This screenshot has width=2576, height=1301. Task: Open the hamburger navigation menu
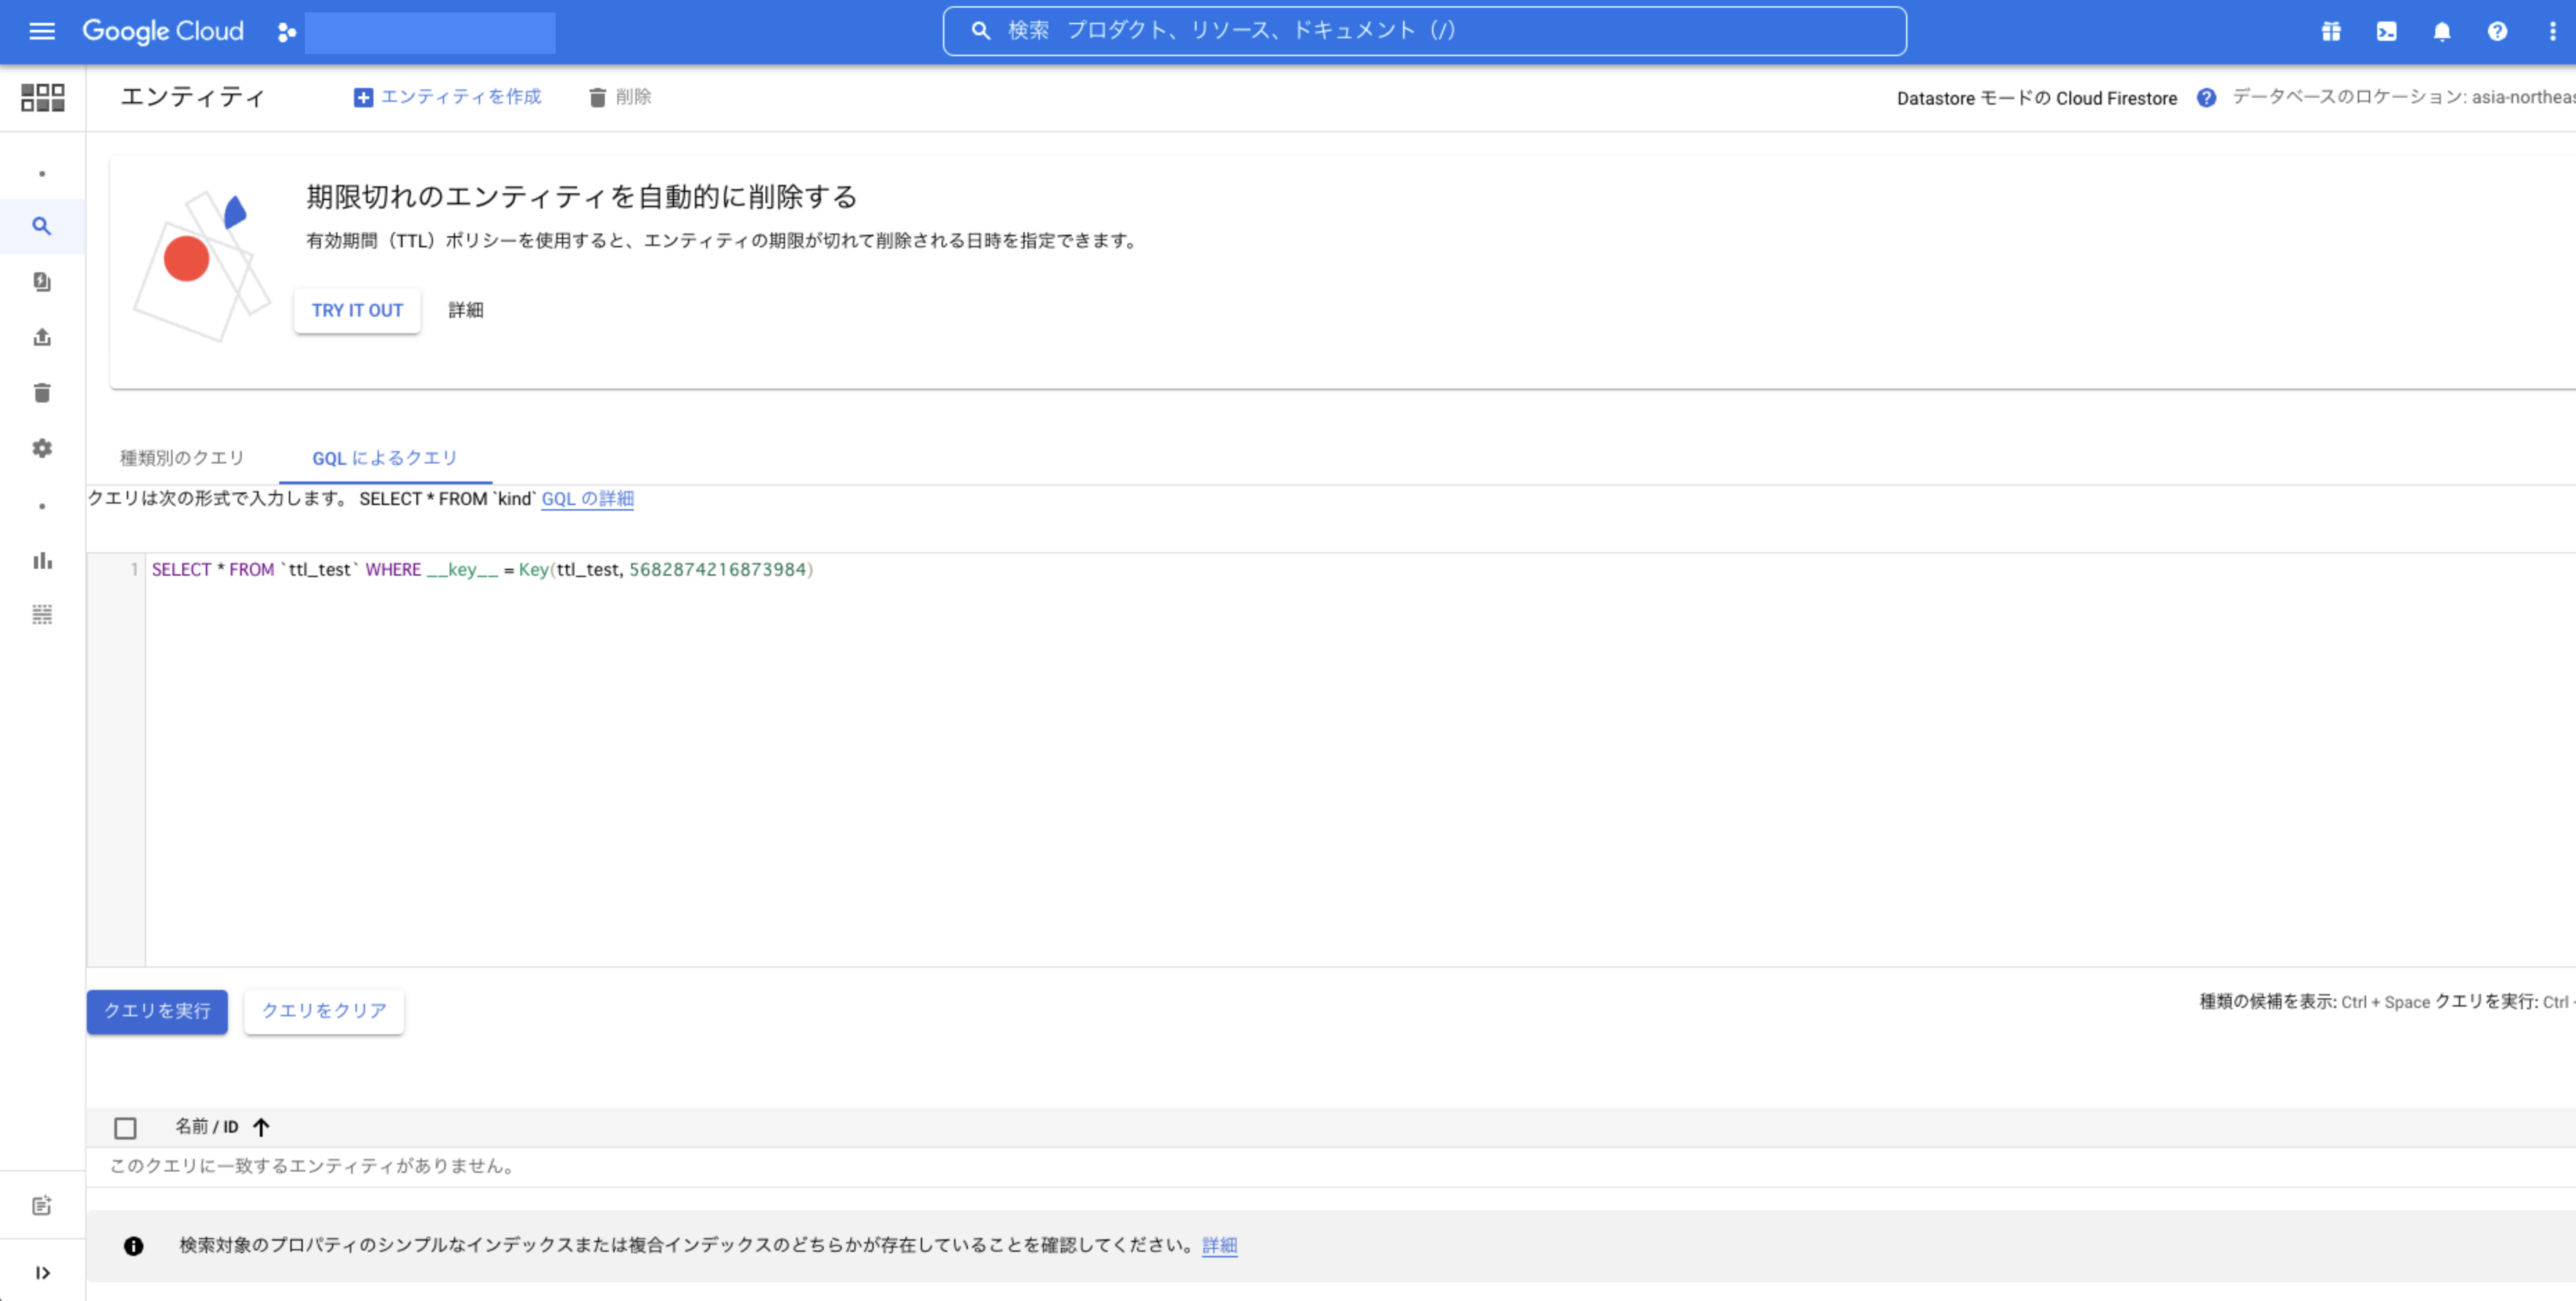[42, 31]
